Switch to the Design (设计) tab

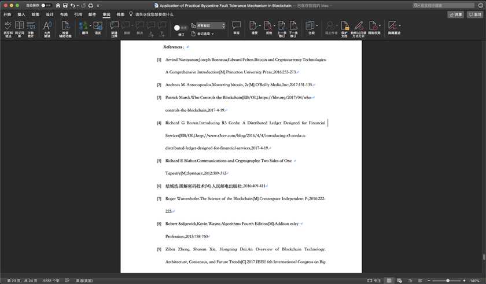50,14
